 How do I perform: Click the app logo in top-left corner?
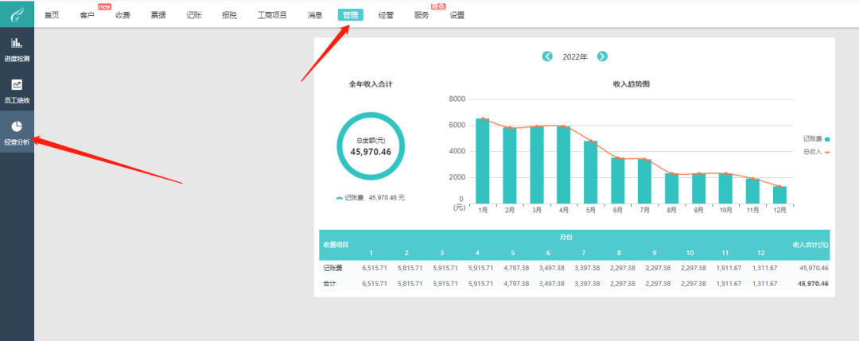[x=17, y=14]
